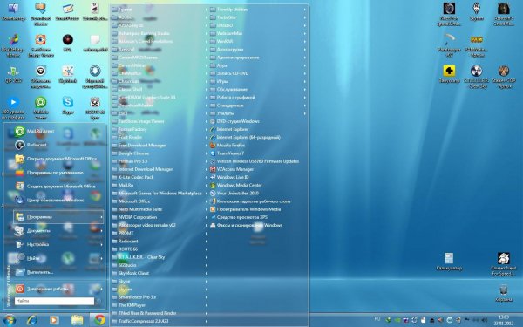This screenshot has width=523, height=327.
Task: Open the Internet Download Manager folder
Action: click(x=142, y=169)
